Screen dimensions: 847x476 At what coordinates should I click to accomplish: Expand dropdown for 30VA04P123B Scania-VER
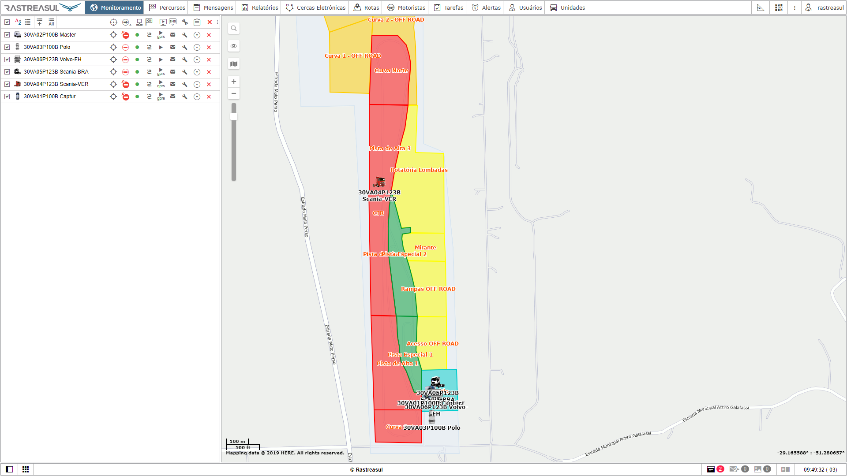[197, 84]
